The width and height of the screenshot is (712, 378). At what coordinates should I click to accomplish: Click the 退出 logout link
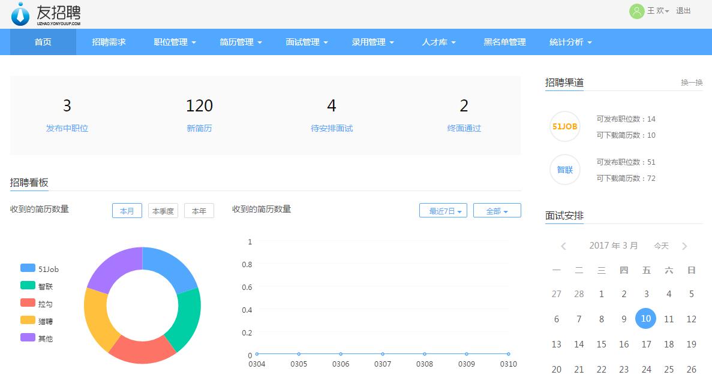[683, 11]
